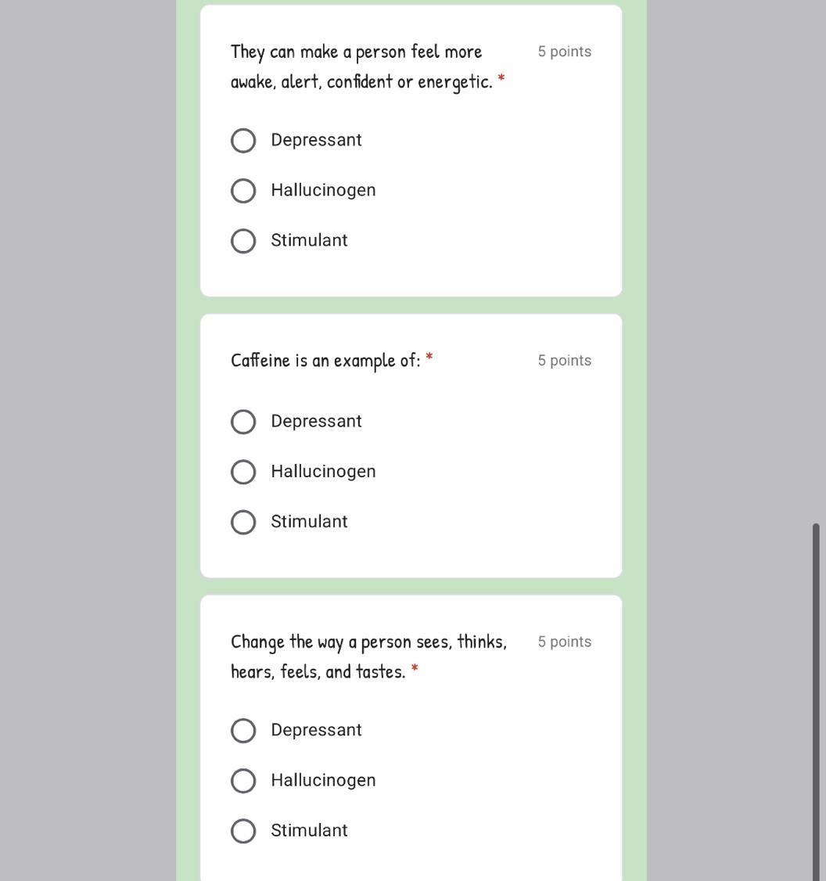Click the Hallucinogen label under Caffeine question

coord(323,471)
